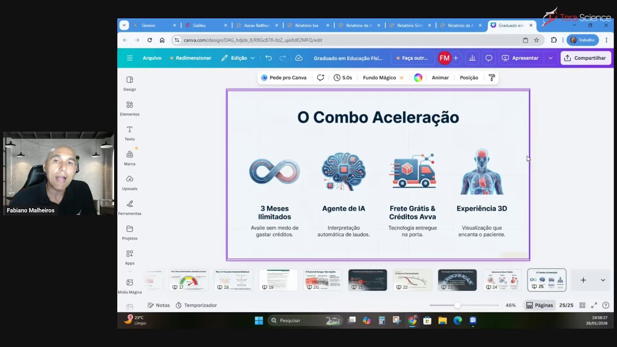Open the Marca brand panel
This screenshot has width=617, height=347.
point(130,158)
